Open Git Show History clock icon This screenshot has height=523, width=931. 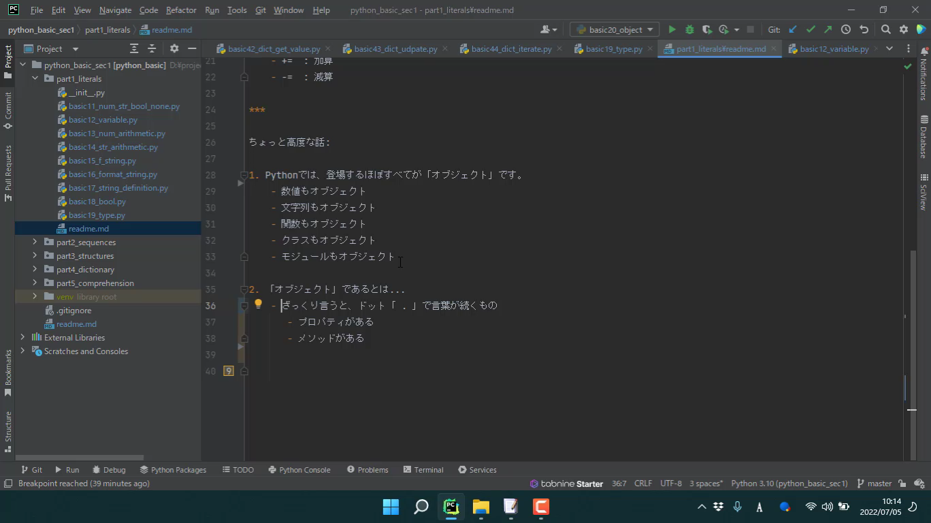pos(846,30)
